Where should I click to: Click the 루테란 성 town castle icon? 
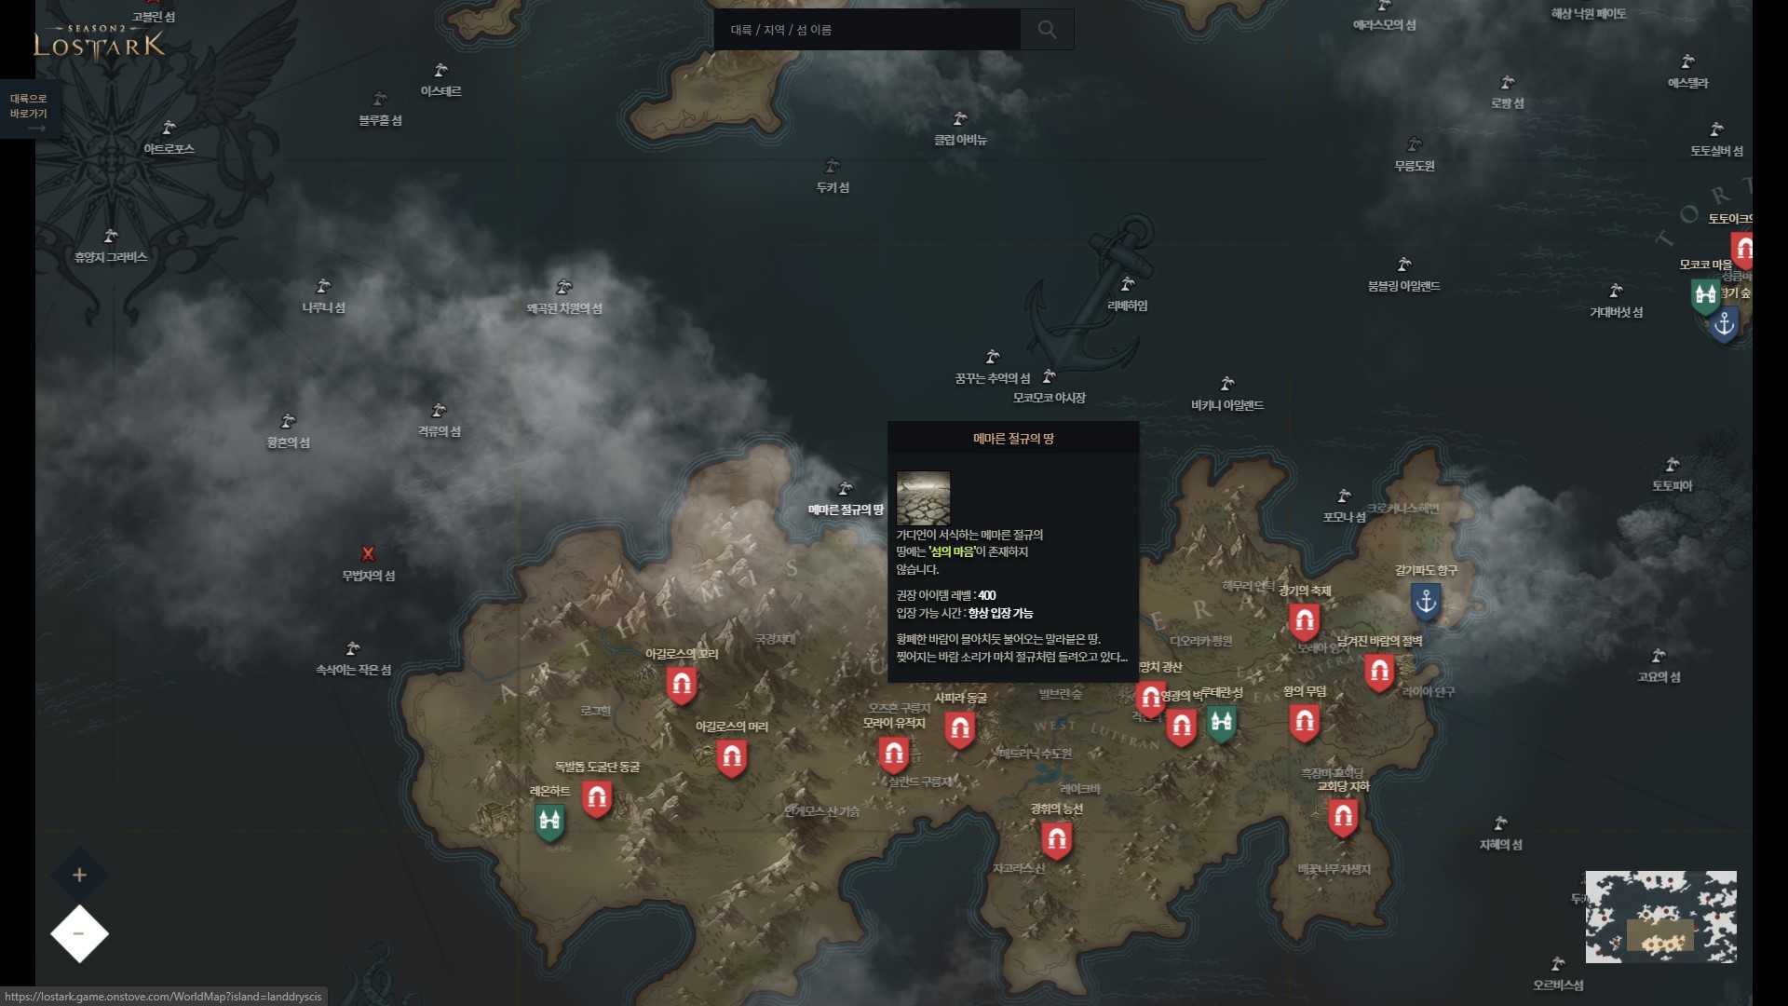pyautogui.click(x=1221, y=724)
